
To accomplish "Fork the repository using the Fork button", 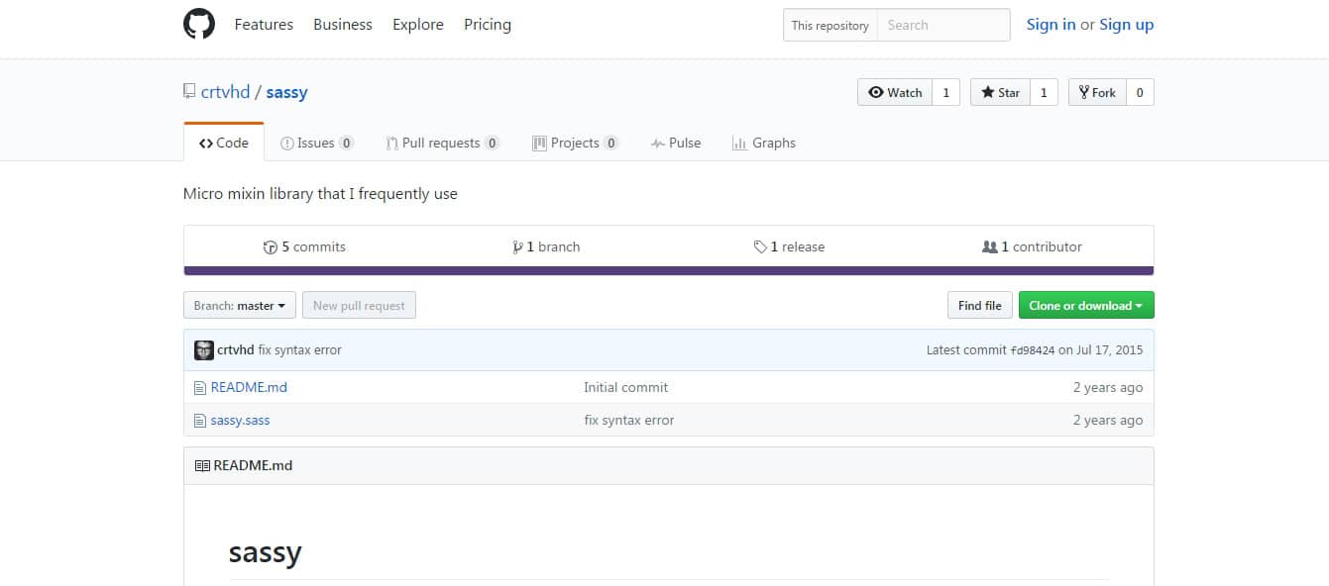I will tap(1097, 92).
